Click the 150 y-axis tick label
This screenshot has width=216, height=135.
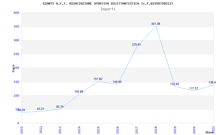(x=16, y=82)
